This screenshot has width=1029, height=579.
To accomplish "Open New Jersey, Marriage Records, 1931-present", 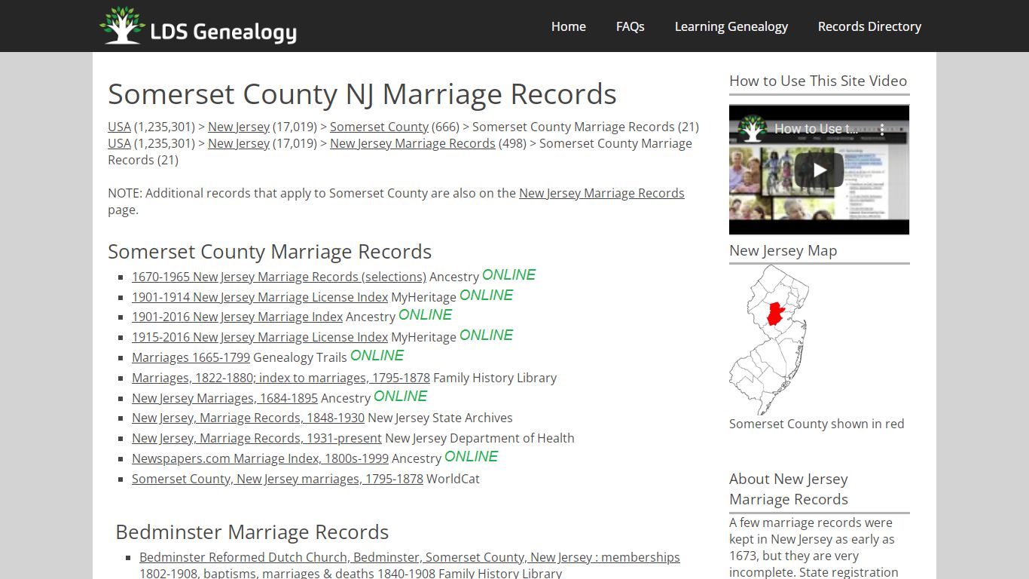I will point(257,438).
